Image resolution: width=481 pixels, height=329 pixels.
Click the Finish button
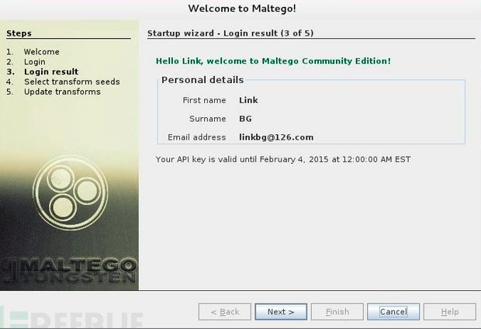(x=337, y=312)
